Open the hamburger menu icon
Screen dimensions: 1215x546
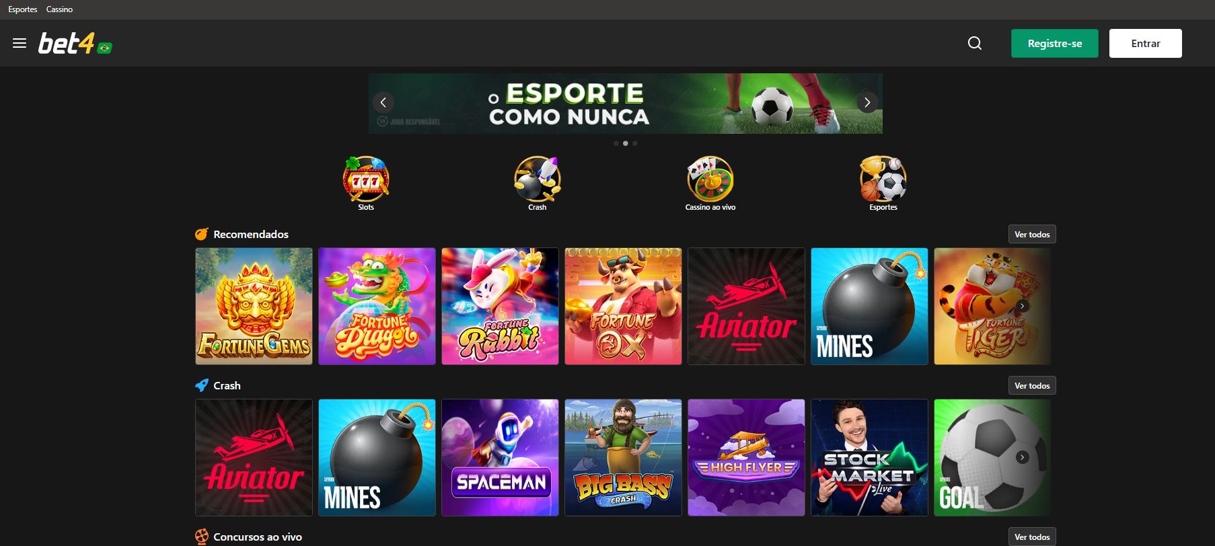[x=20, y=43]
